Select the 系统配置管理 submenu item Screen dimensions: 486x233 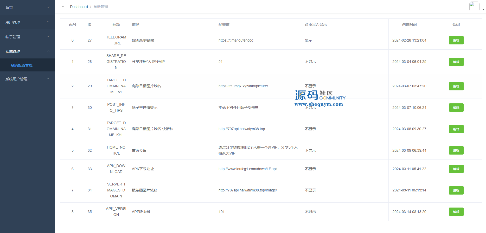pos(22,65)
